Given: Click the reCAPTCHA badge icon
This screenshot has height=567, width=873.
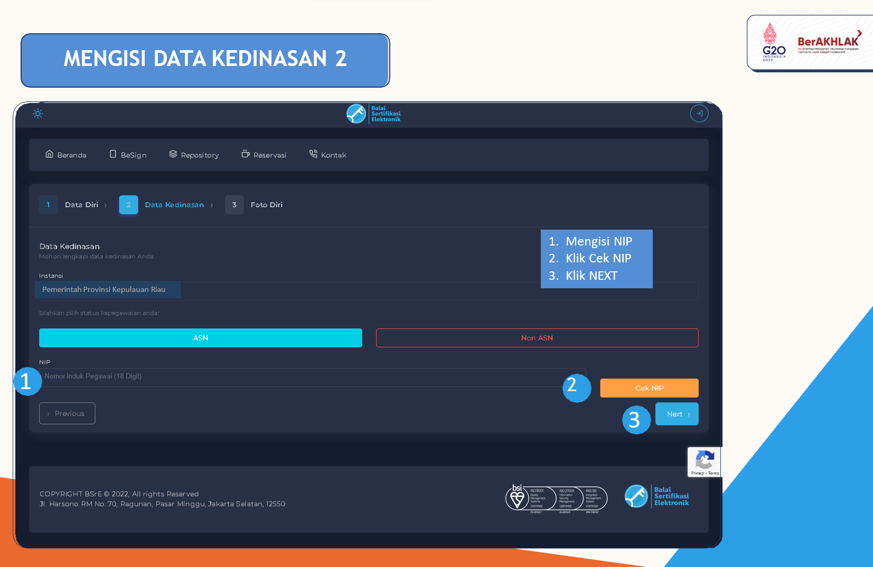Looking at the screenshot, I should tap(705, 460).
